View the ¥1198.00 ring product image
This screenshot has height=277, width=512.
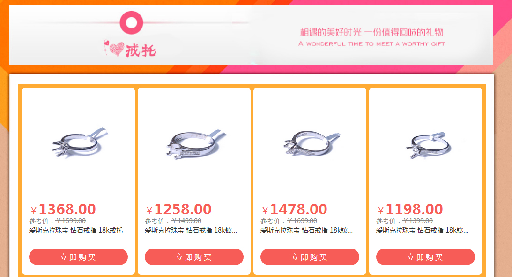click(428, 145)
